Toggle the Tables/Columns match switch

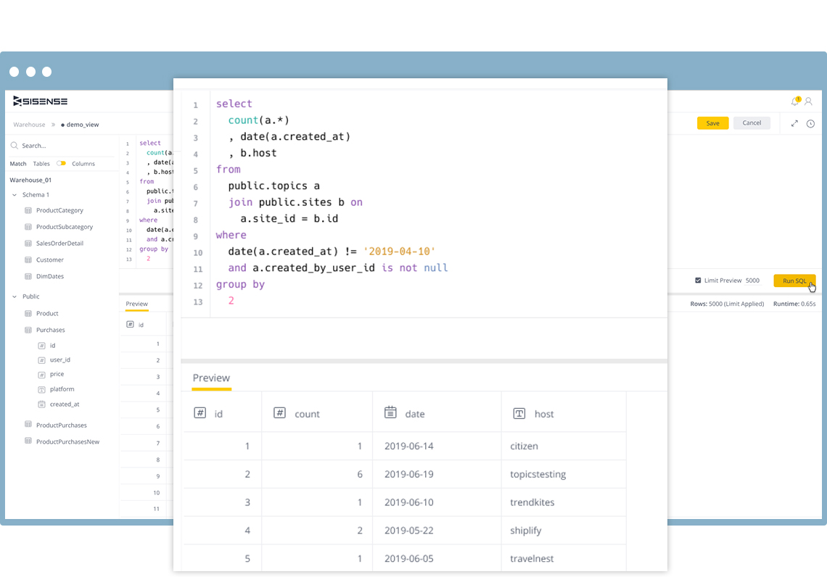(x=61, y=164)
